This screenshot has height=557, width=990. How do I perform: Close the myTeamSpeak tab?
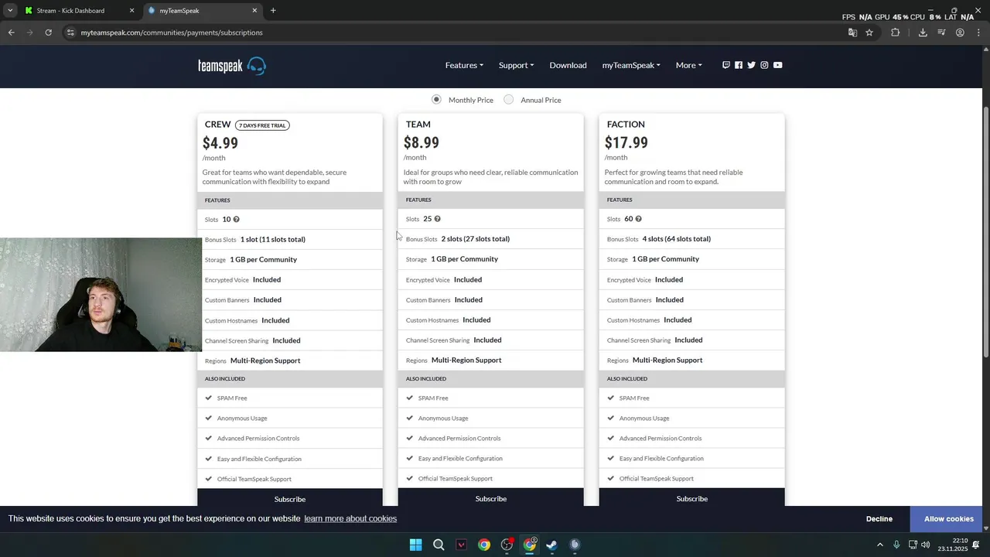(x=254, y=11)
